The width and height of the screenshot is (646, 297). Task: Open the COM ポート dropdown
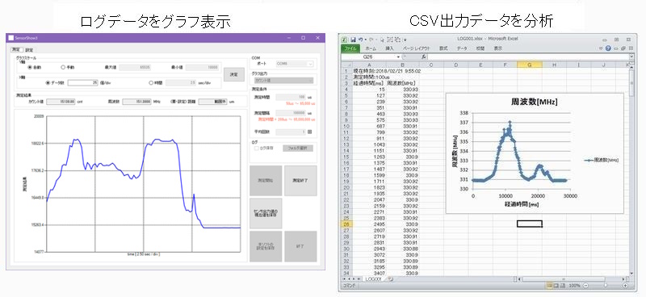pyautogui.click(x=295, y=64)
